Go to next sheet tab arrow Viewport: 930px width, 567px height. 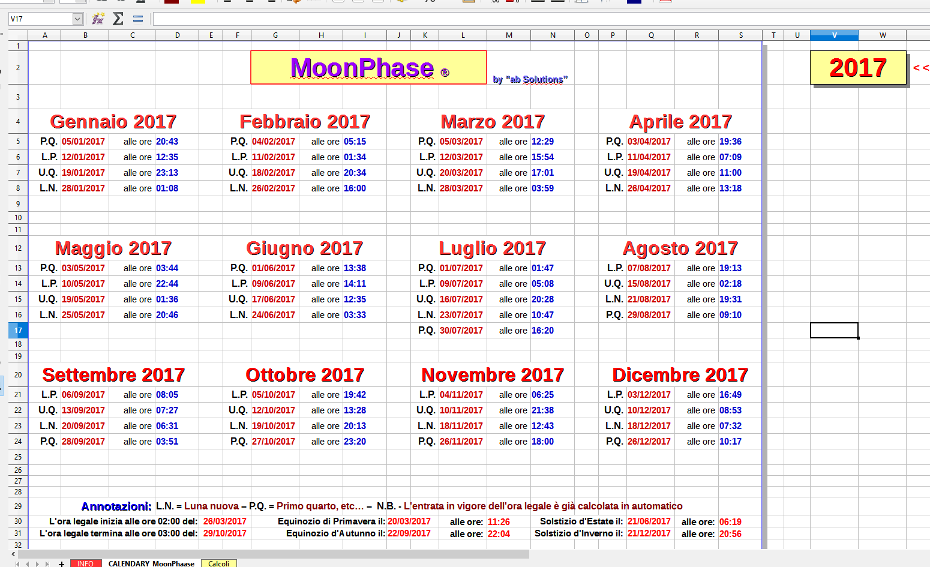[37, 564]
